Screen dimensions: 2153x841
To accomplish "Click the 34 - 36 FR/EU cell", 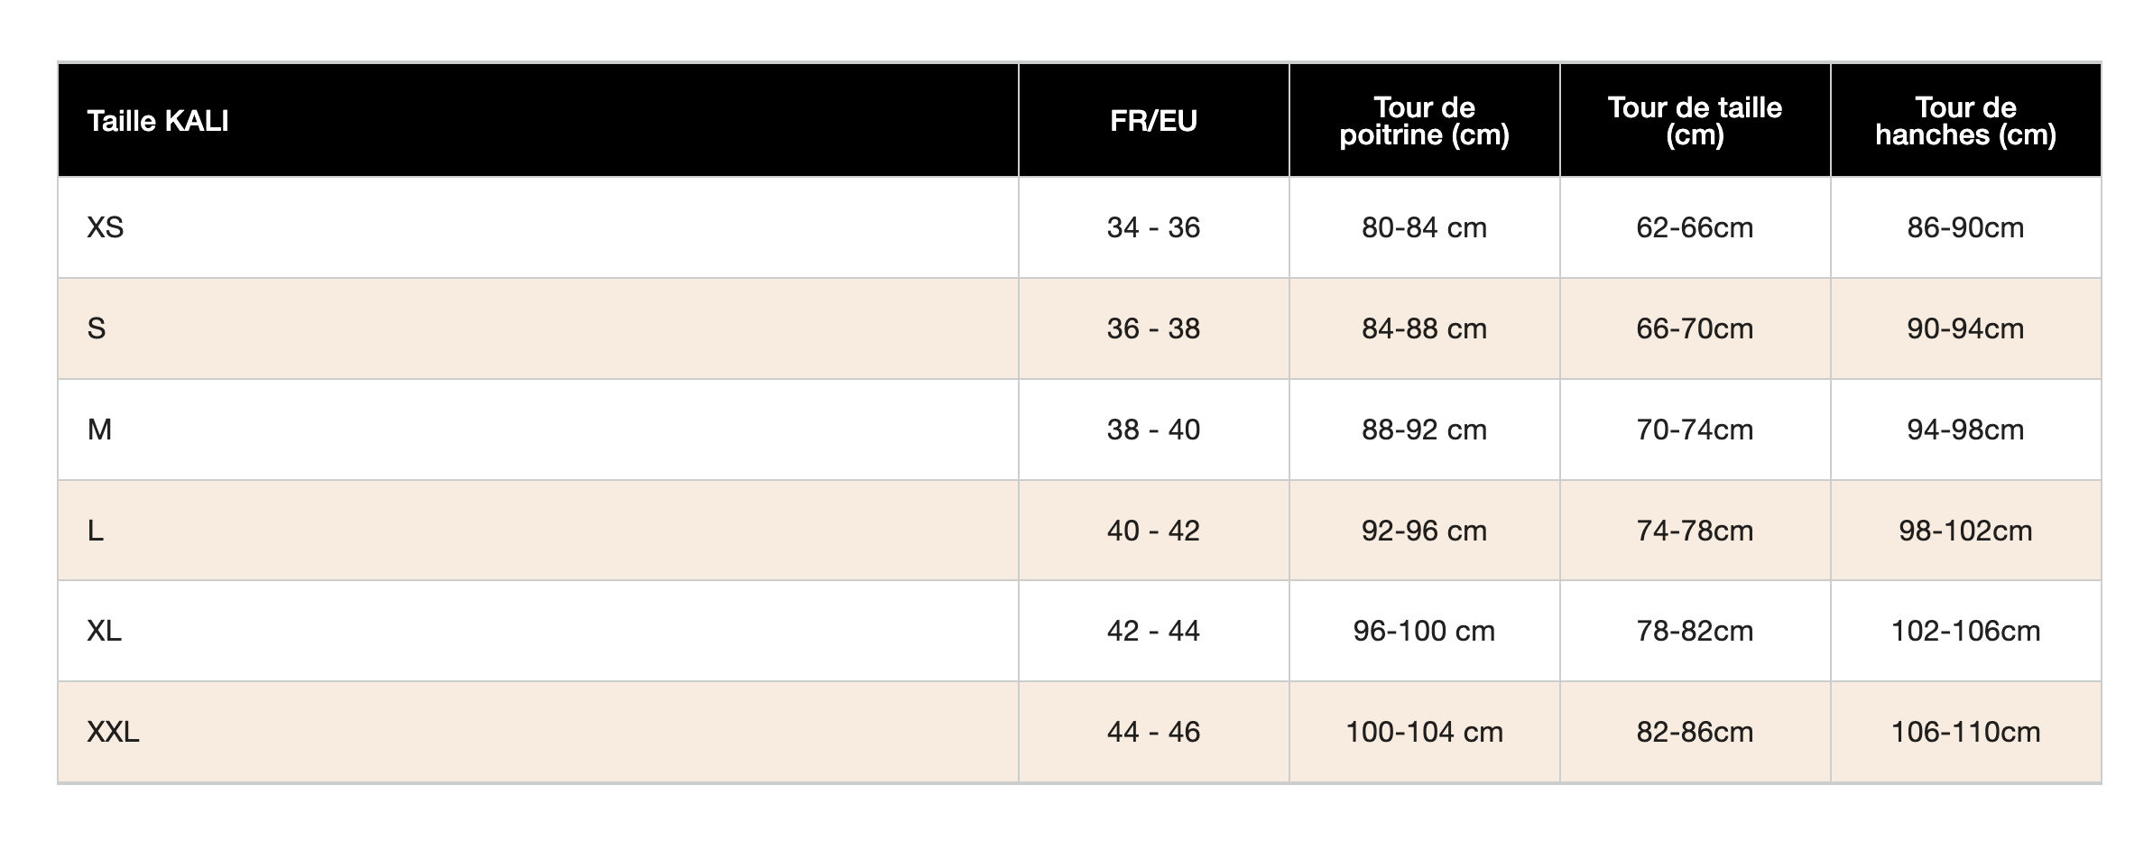I will (x=1153, y=227).
